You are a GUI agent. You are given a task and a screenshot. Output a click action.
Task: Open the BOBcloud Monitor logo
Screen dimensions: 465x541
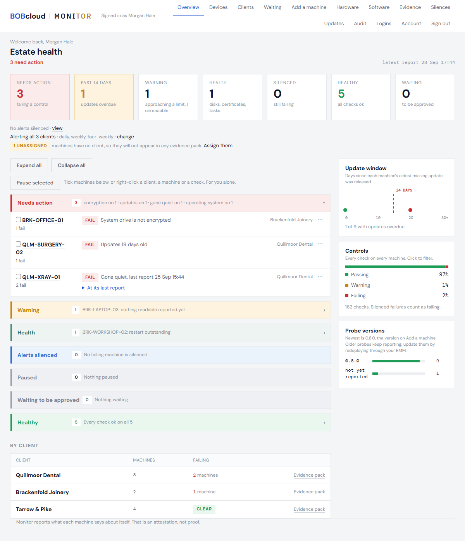(x=51, y=16)
